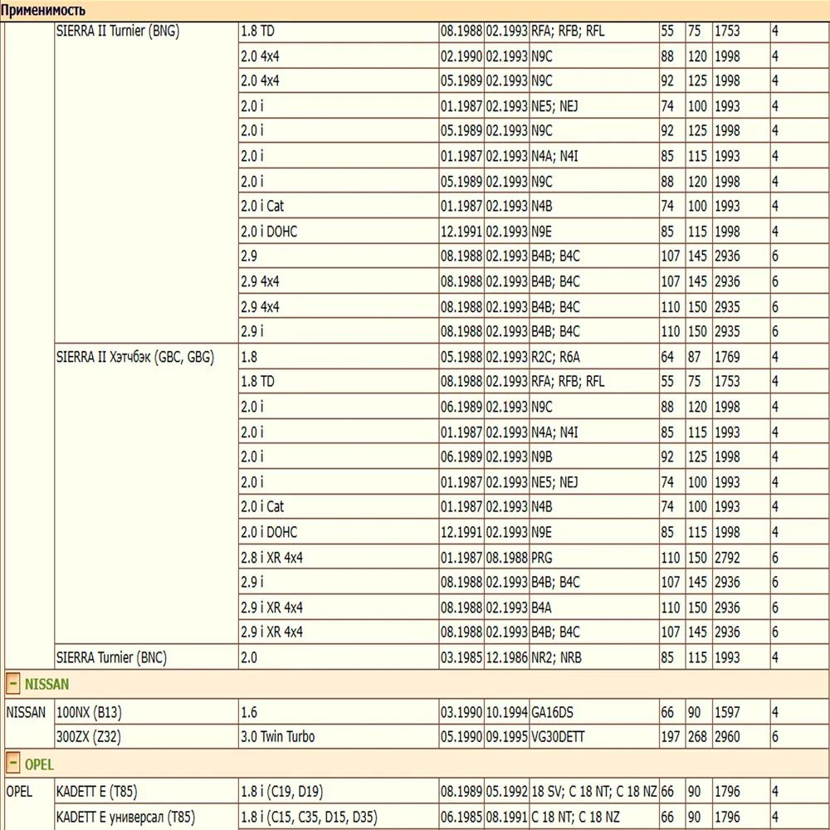
Task: Collapse the OPEL section using its minus box
Action: pos(12,764)
